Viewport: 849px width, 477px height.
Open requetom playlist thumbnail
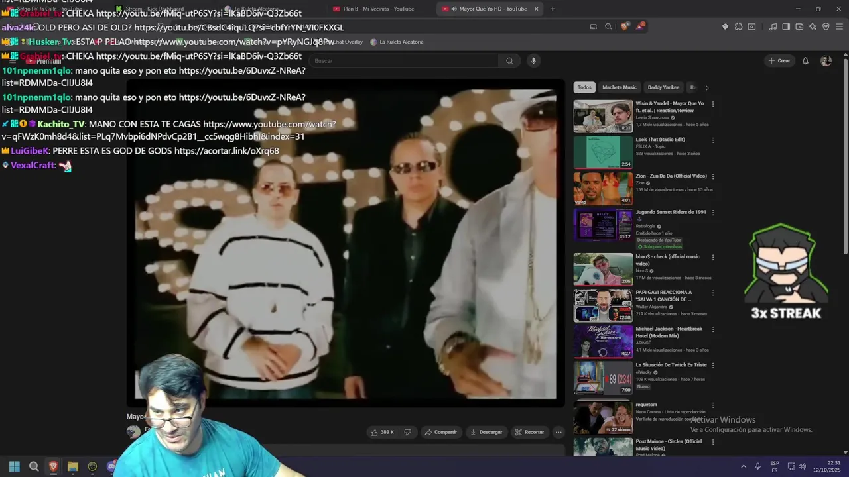coord(603,417)
